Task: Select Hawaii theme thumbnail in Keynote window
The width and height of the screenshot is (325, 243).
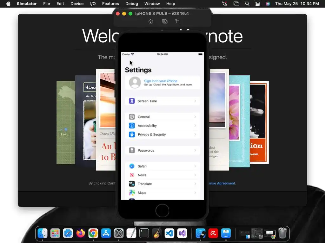Action: tap(66, 122)
